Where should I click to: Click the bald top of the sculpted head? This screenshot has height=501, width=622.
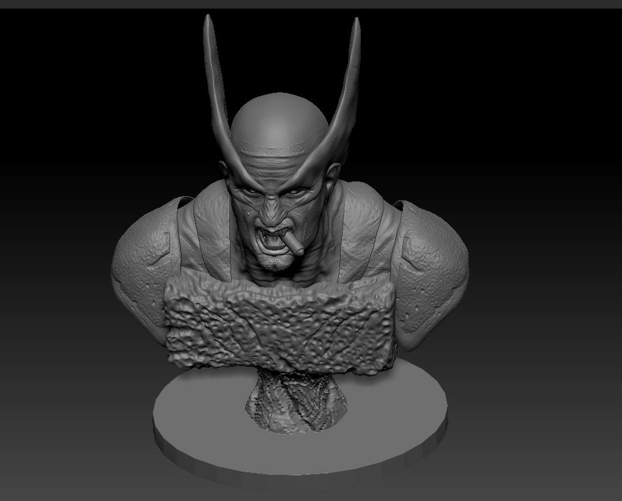click(280, 122)
